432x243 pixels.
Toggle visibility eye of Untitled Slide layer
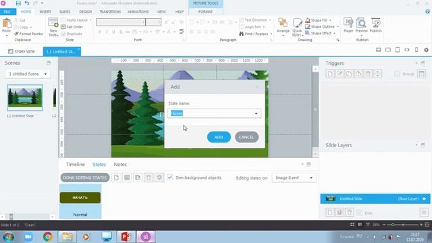[424, 198]
